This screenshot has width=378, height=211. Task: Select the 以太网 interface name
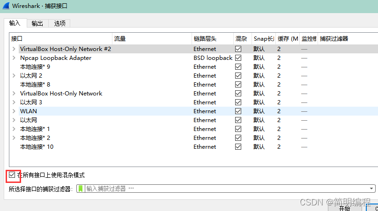click(29, 120)
